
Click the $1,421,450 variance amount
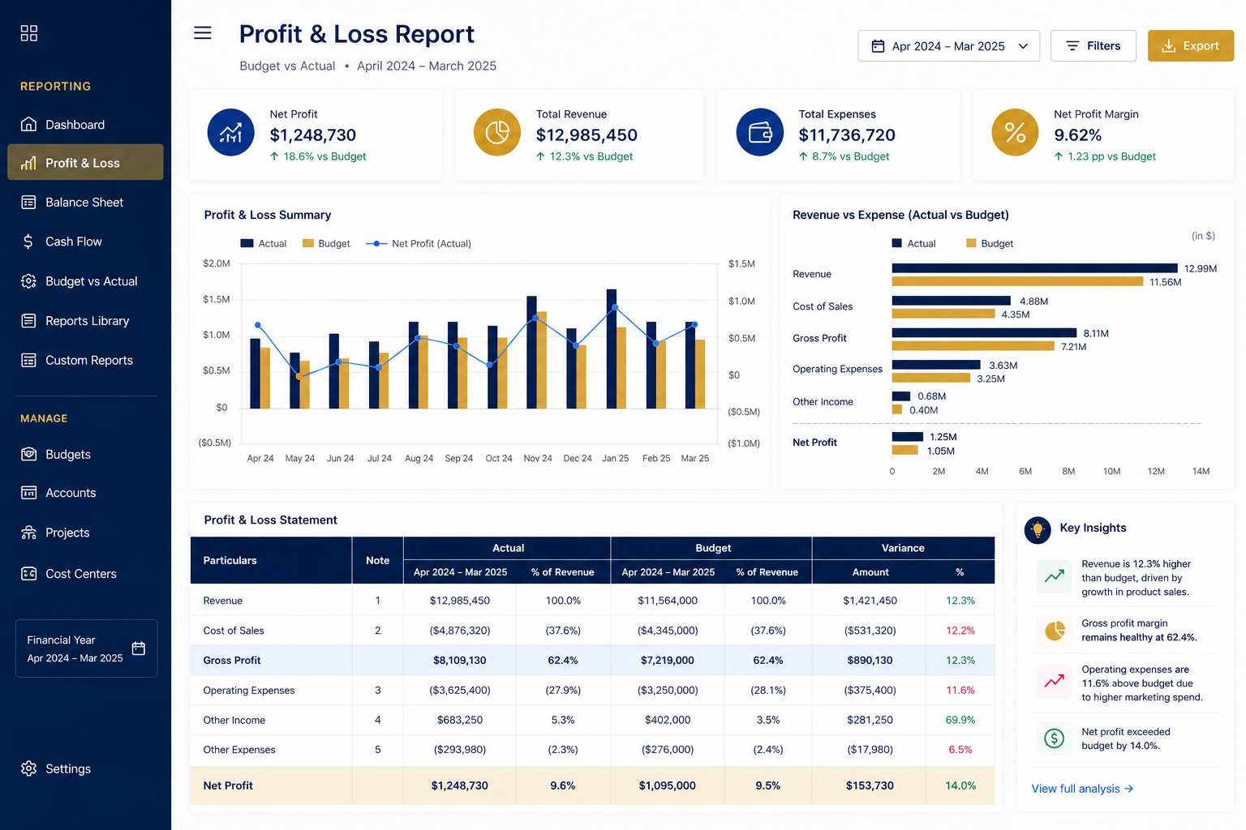[x=870, y=601]
